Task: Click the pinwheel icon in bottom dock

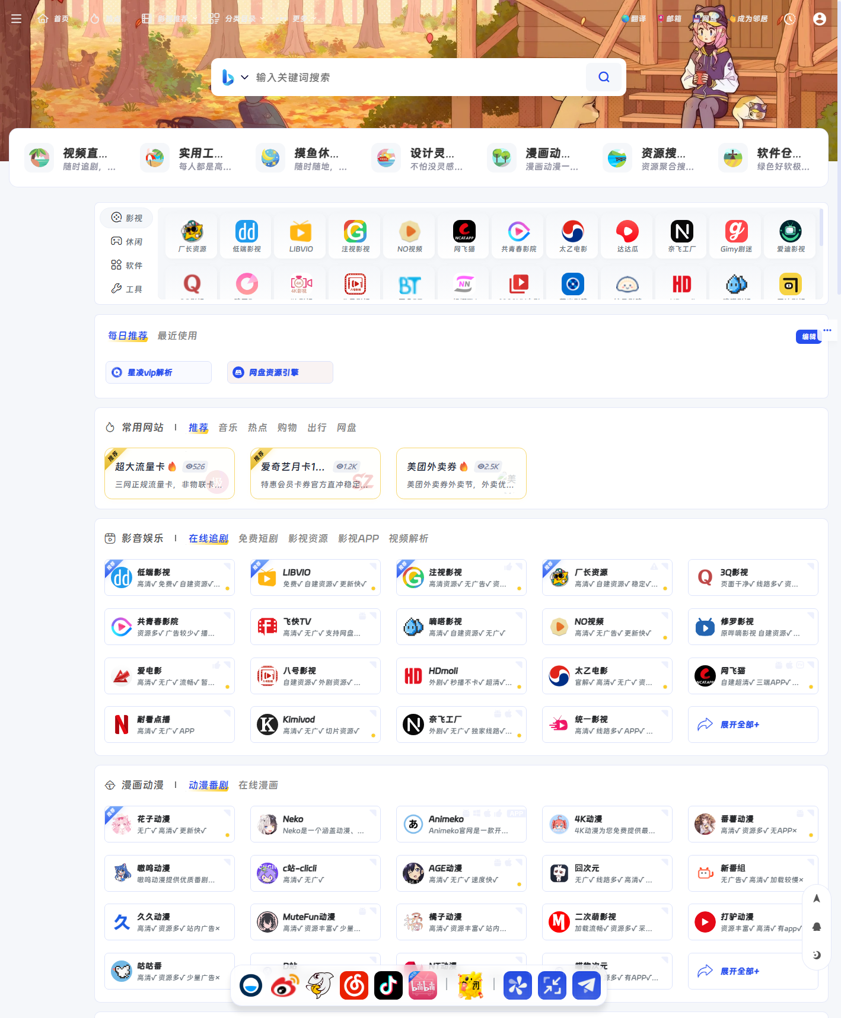Action: pyautogui.click(x=518, y=985)
